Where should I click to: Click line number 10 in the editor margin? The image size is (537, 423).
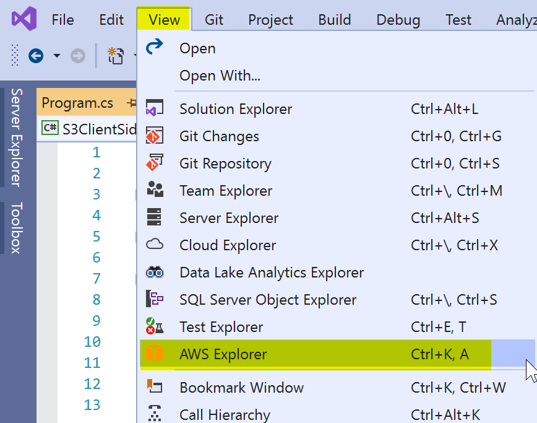(92, 342)
